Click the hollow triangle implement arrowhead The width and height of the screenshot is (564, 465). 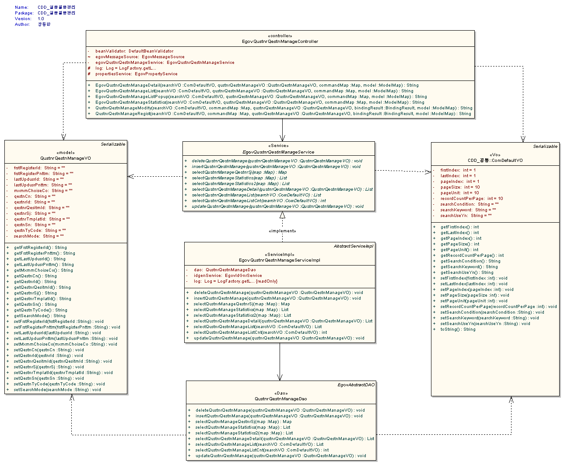[283, 215]
